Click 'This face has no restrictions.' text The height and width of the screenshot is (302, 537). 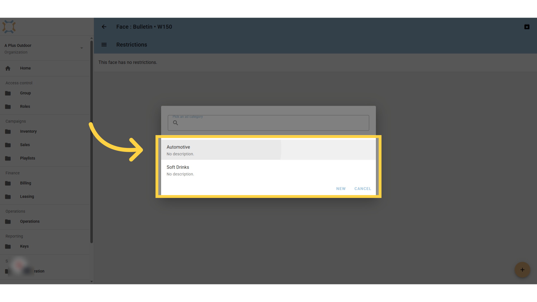point(128,62)
